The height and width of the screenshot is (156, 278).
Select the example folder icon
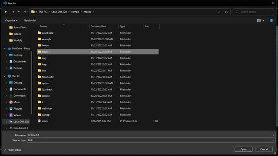(x=40, y=39)
